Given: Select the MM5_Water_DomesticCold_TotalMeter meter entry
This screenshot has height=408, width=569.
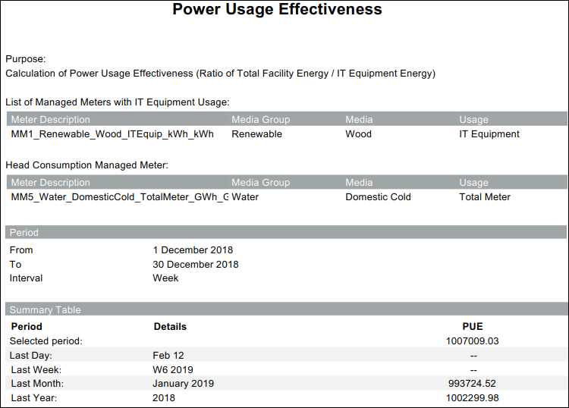Looking at the screenshot, I should 119,197.
